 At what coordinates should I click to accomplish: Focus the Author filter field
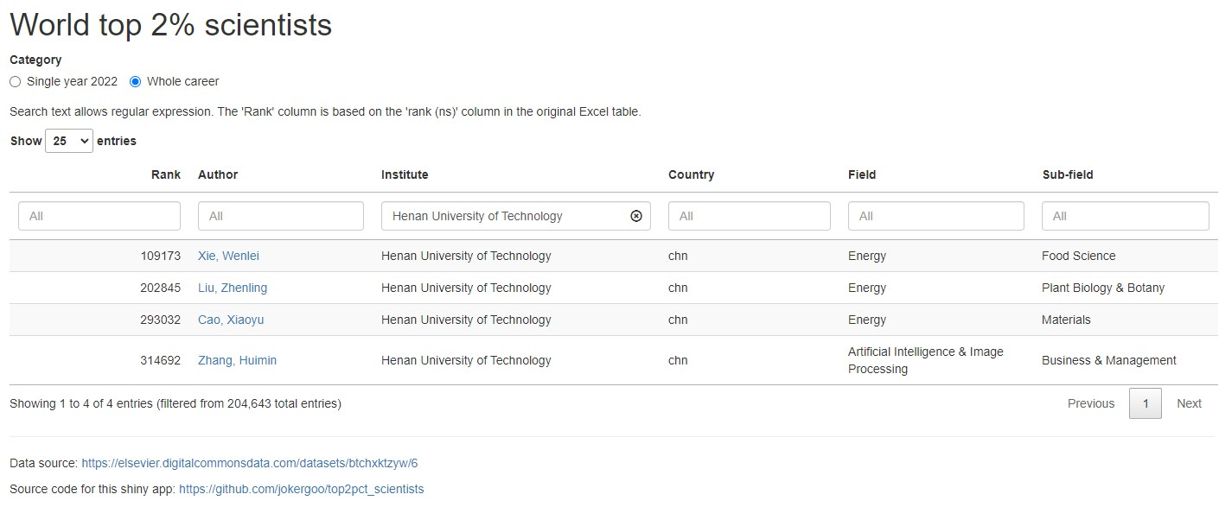point(281,216)
